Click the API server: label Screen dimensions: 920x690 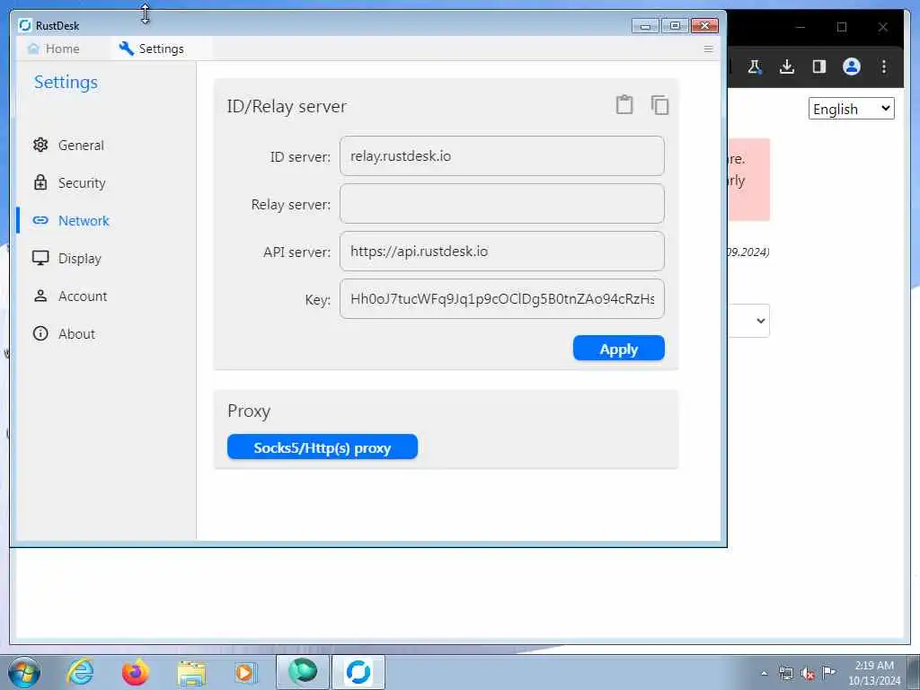click(296, 252)
